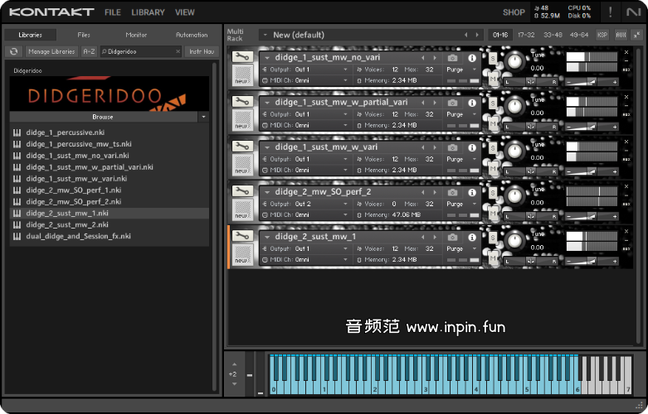Viewport: 648px width, 414px height.
Task: Refresh the libraries list
Action: pos(14,51)
